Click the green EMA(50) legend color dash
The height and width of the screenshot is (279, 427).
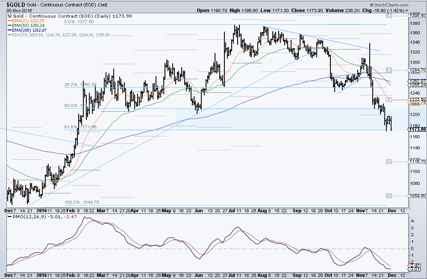(x=9, y=25)
